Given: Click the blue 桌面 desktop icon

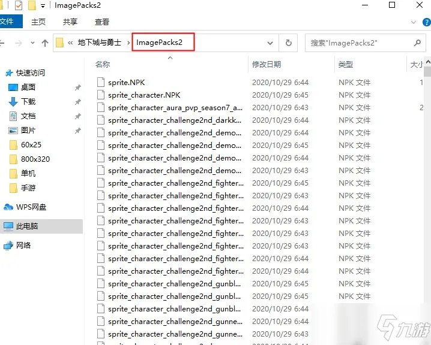Looking at the screenshot, I should click(13, 87).
